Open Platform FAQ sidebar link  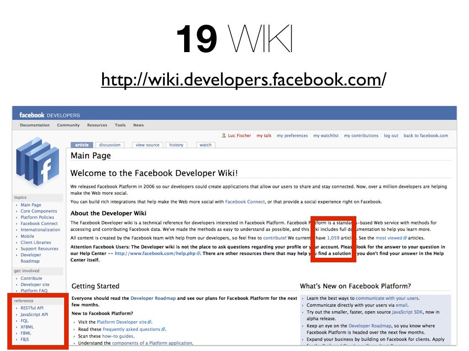pyautogui.click(x=34, y=291)
